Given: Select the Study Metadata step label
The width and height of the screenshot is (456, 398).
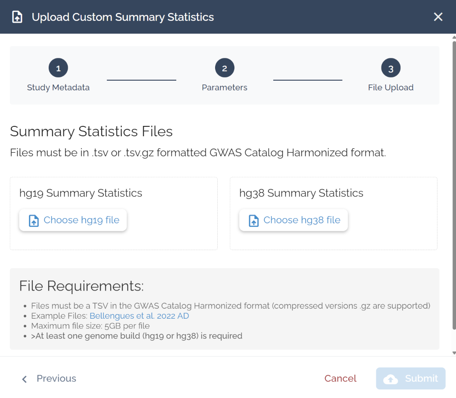Looking at the screenshot, I should click(x=58, y=88).
